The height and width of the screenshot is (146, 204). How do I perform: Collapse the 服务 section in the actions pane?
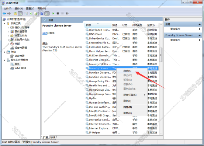coord(200,24)
